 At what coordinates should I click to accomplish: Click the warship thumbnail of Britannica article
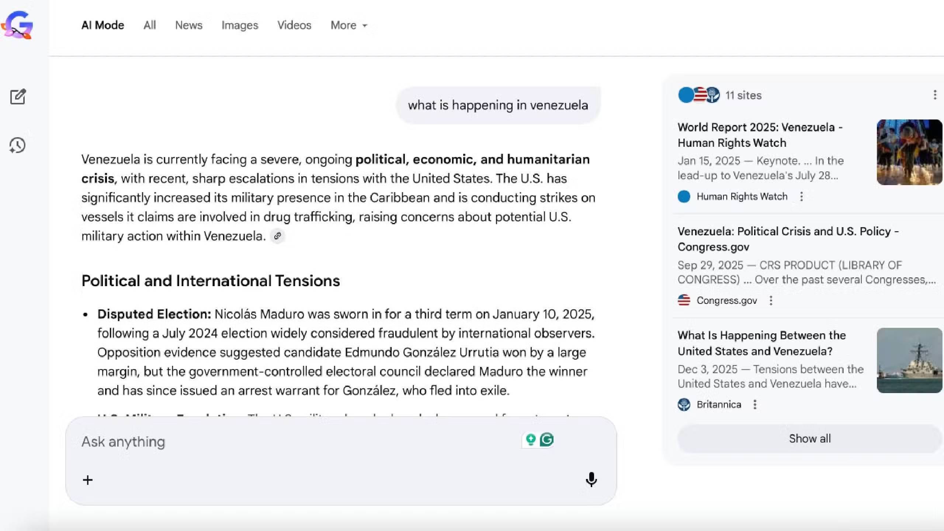909,361
